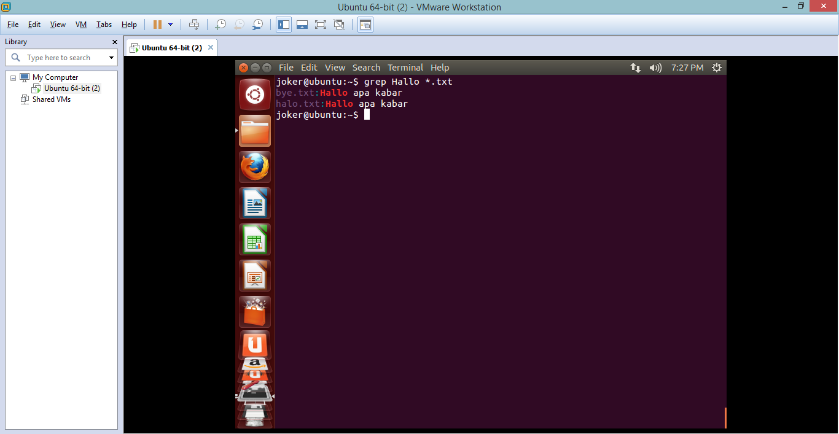This screenshot has width=839, height=434.
Task: Take a snapshot of the virtual machine
Action: click(x=220, y=25)
